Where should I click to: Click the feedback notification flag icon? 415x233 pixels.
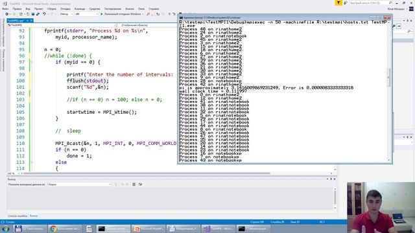coord(338,3)
